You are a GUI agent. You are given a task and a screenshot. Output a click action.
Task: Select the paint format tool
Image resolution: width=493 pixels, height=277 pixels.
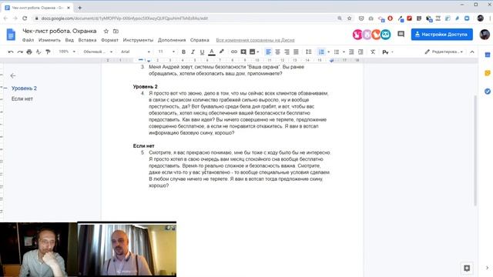[x=48, y=52]
